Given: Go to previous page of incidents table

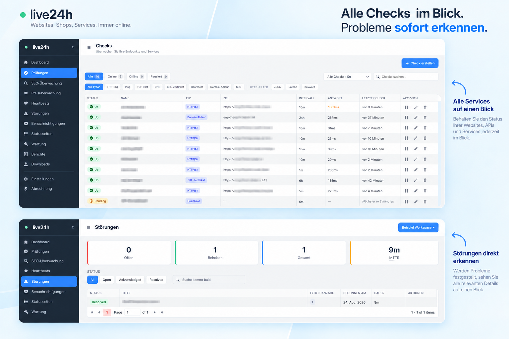Looking at the screenshot, I should [99, 312].
